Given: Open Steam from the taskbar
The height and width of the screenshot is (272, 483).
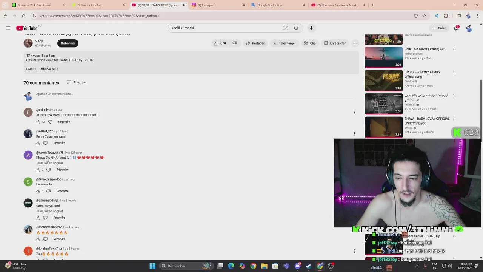Looking at the screenshot, I should (309, 266).
